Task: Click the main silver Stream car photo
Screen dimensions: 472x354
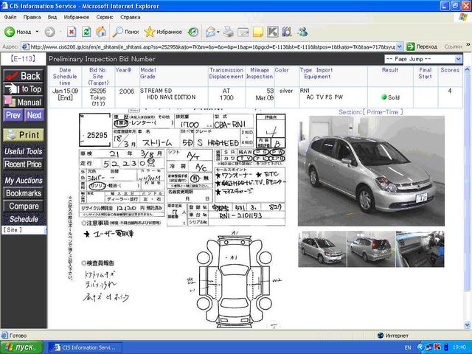Action: pos(371,171)
